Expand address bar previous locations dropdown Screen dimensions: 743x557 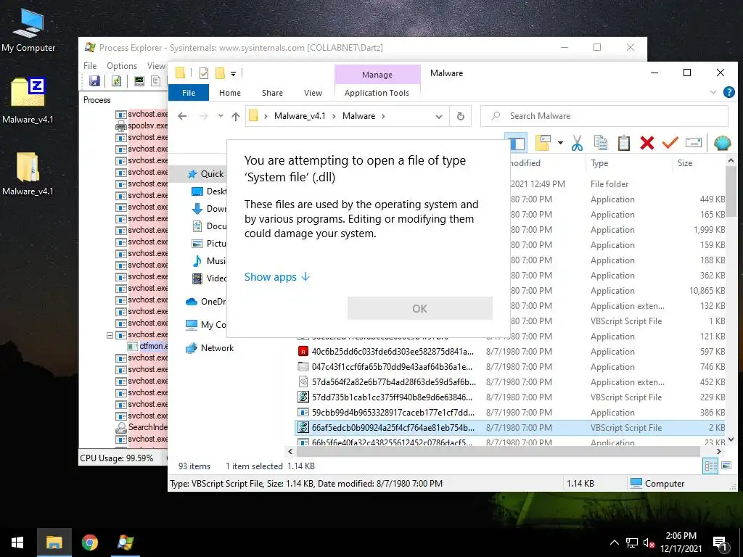439,116
